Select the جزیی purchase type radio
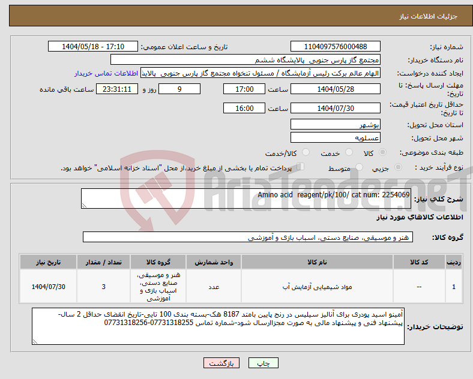 (x=398, y=167)
